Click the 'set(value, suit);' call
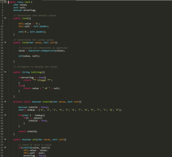 click(x=29, y=56)
